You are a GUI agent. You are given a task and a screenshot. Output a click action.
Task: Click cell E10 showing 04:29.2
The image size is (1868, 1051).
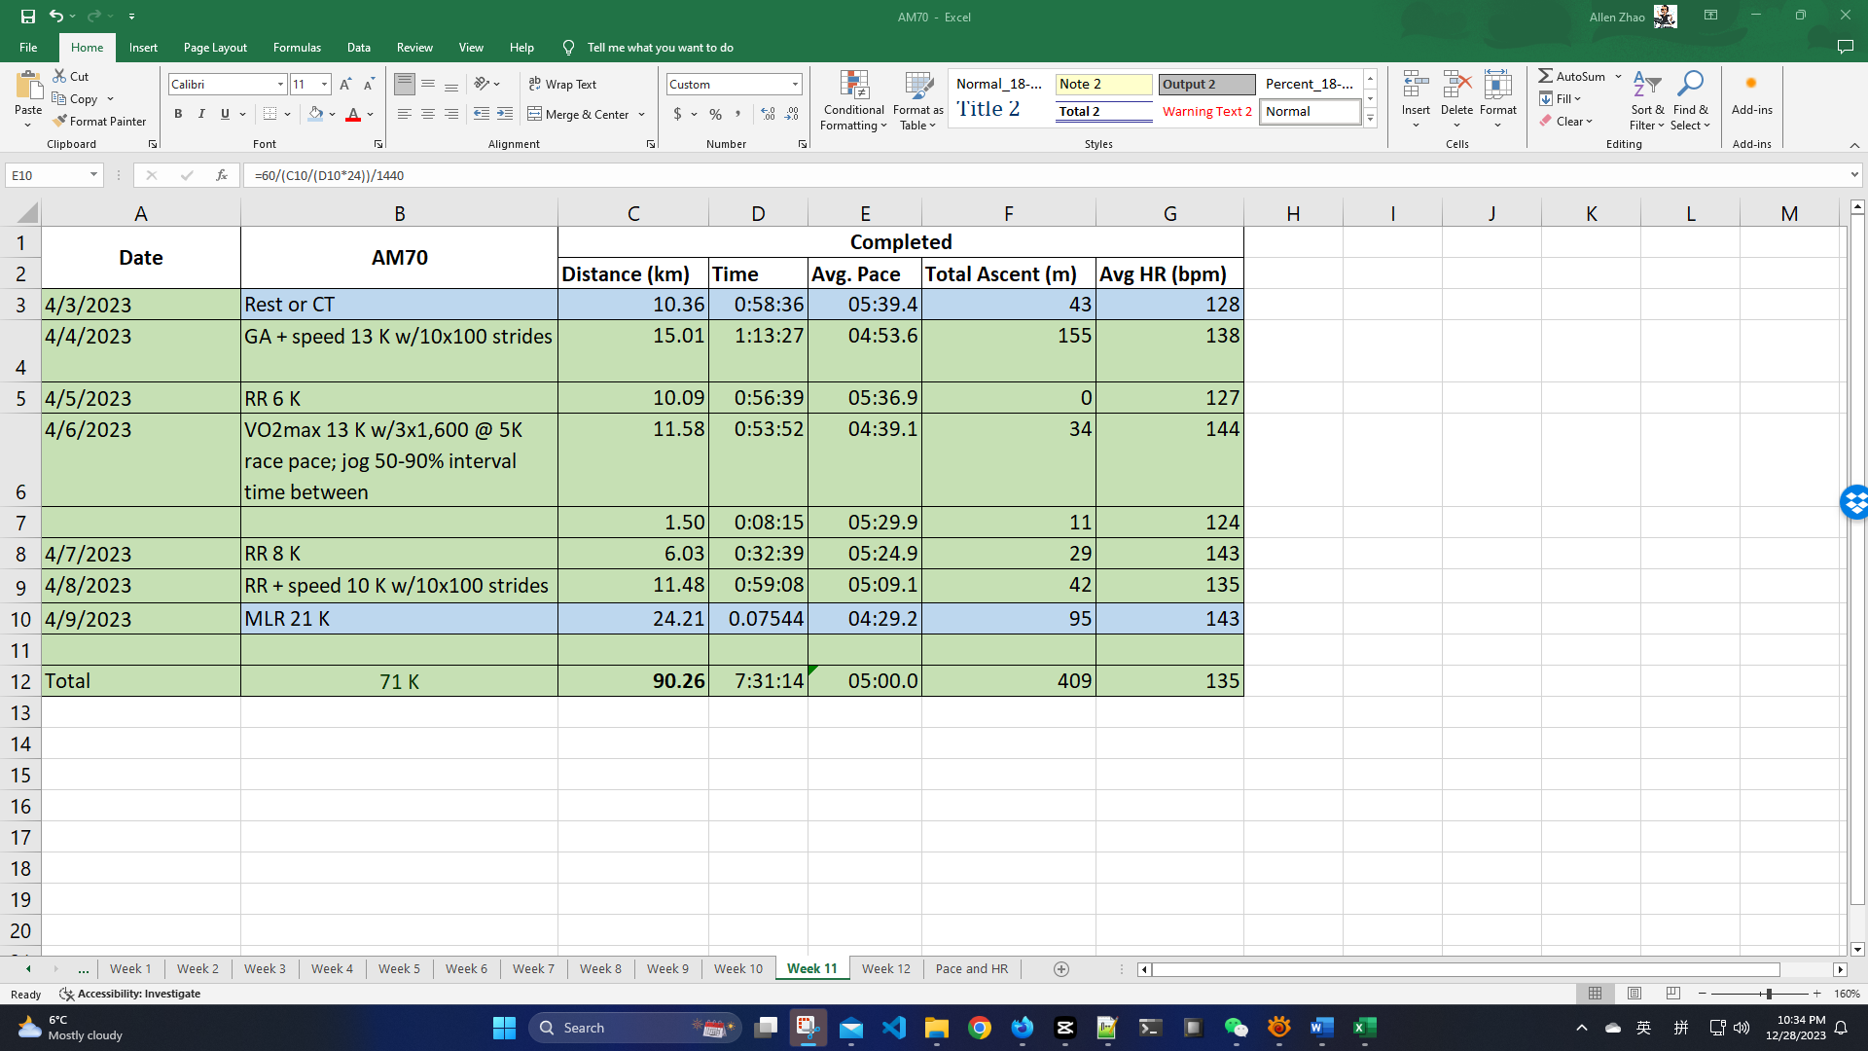(x=864, y=619)
